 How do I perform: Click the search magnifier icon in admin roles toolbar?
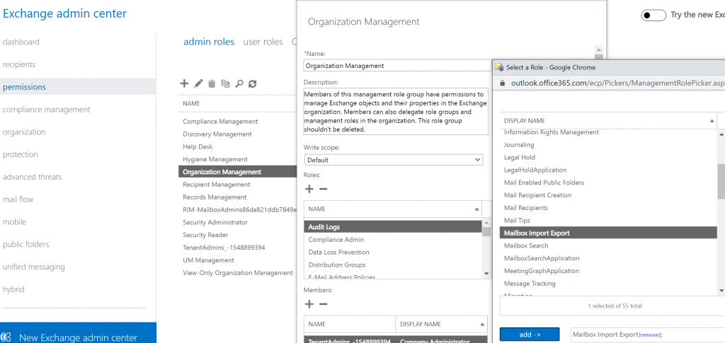(x=239, y=83)
